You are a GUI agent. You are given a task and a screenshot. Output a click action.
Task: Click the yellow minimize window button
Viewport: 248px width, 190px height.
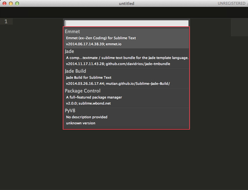coord(11,3)
